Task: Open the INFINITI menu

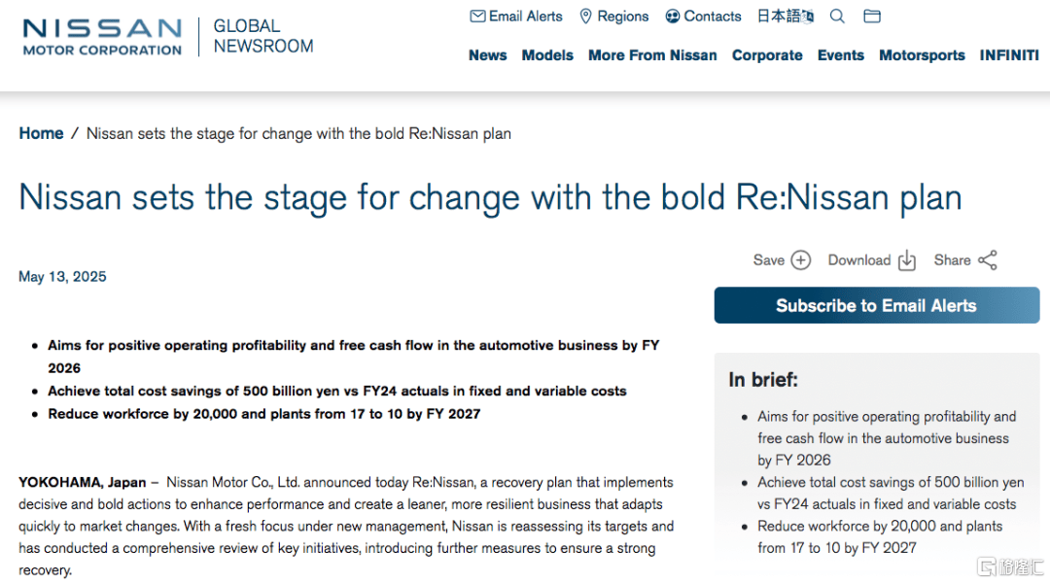Action: pyautogui.click(x=1009, y=55)
